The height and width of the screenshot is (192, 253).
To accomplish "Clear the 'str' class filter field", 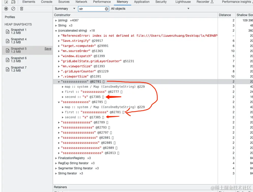I will pos(107,9).
